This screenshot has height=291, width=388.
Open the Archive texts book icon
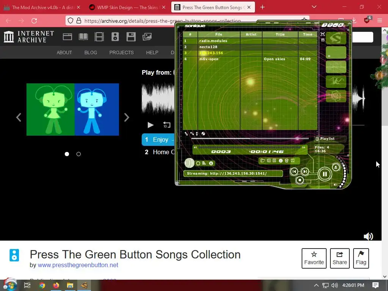tap(83, 37)
